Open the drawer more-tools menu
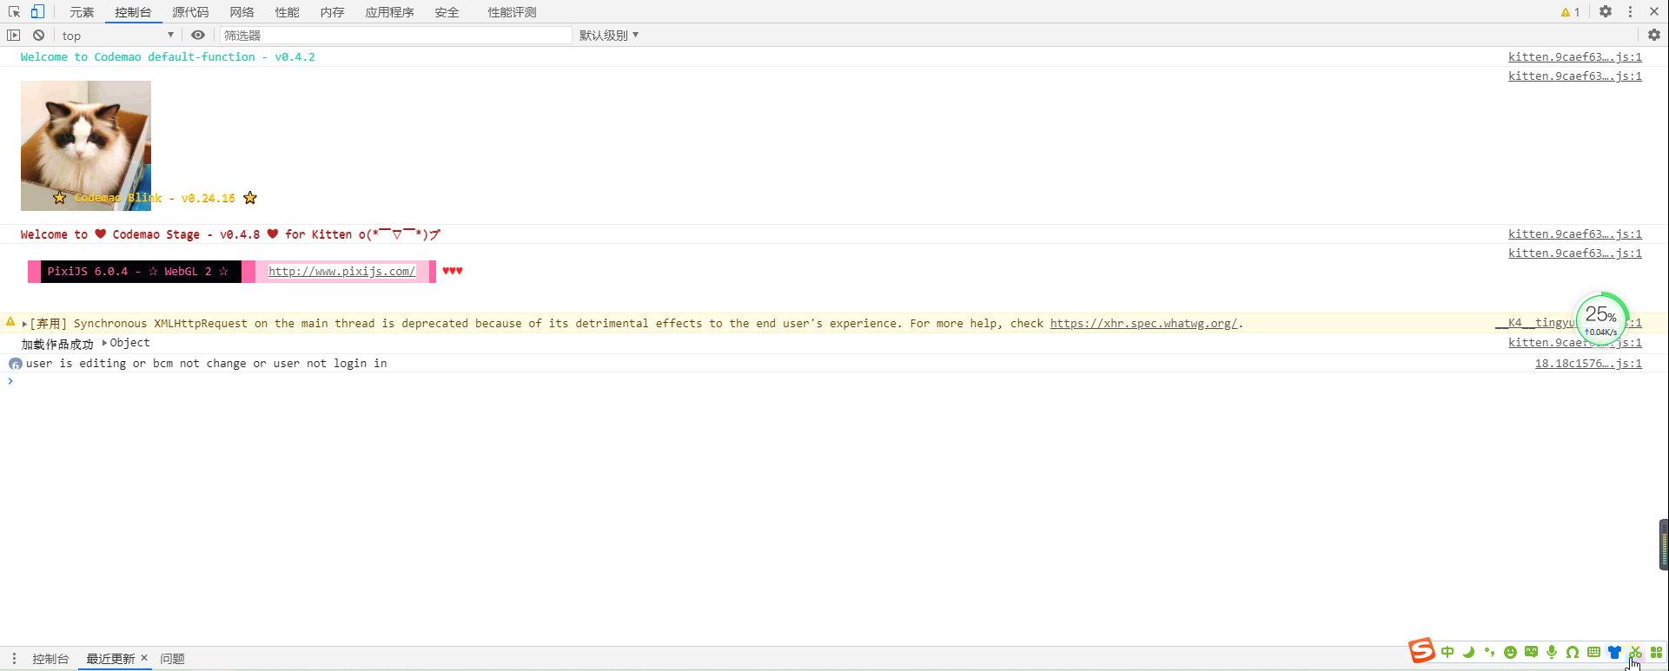This screenshot has height=671, width=1669. [x=14, y=659]
